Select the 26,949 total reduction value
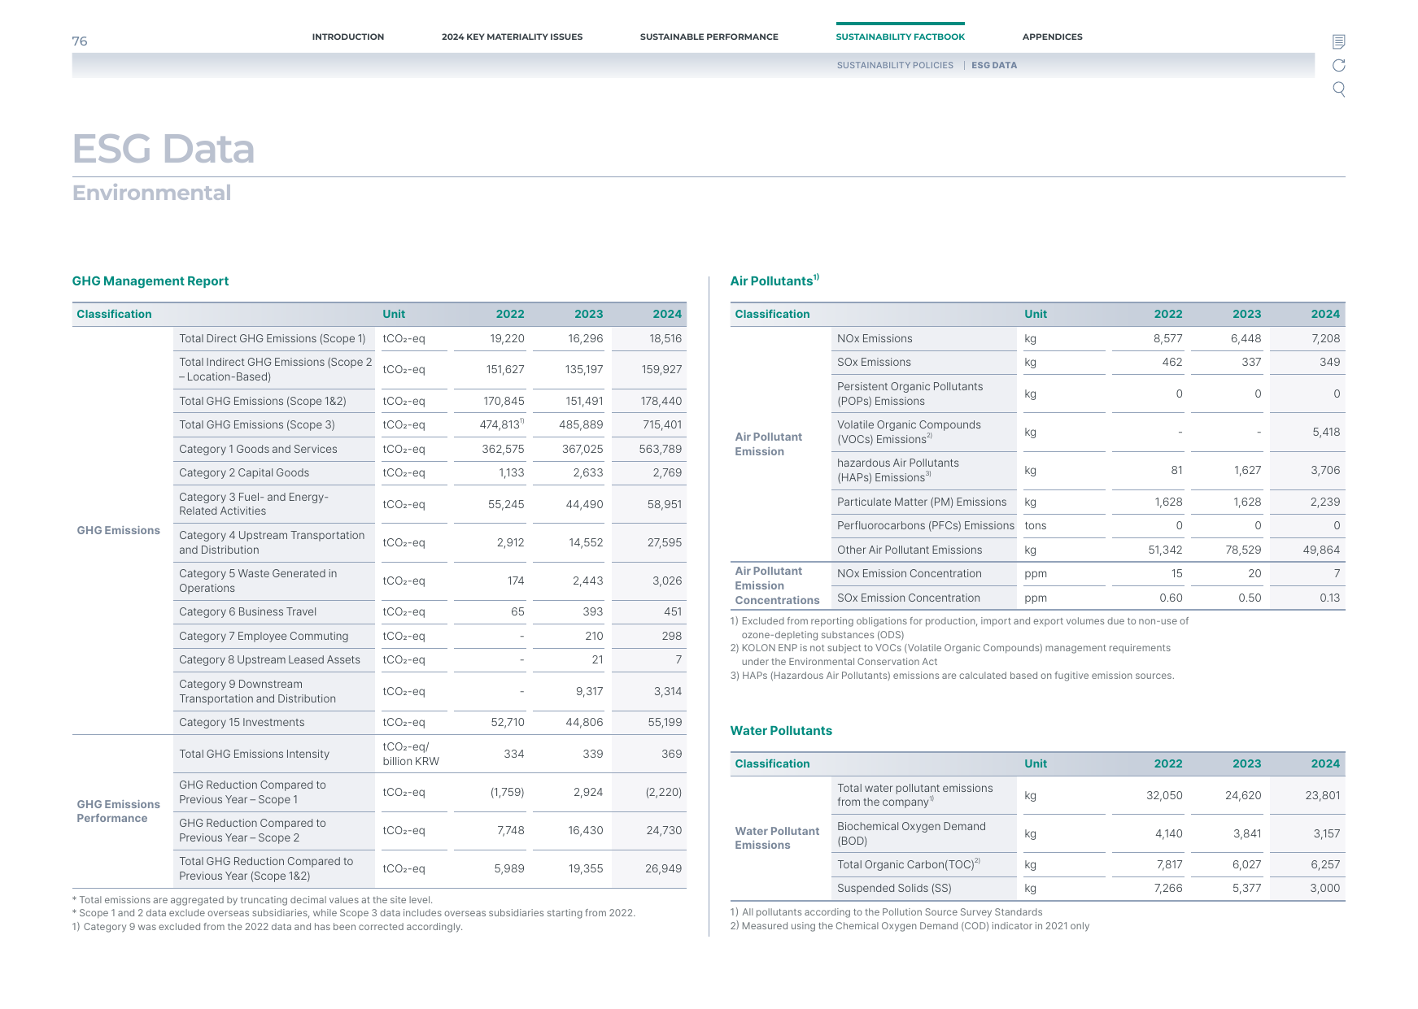Screen dimensions: 1418x1009 [663, 869]
